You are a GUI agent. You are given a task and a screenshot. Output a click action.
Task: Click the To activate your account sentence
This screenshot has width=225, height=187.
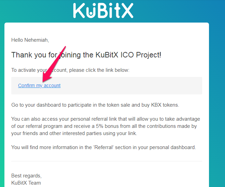coord(70,70)
